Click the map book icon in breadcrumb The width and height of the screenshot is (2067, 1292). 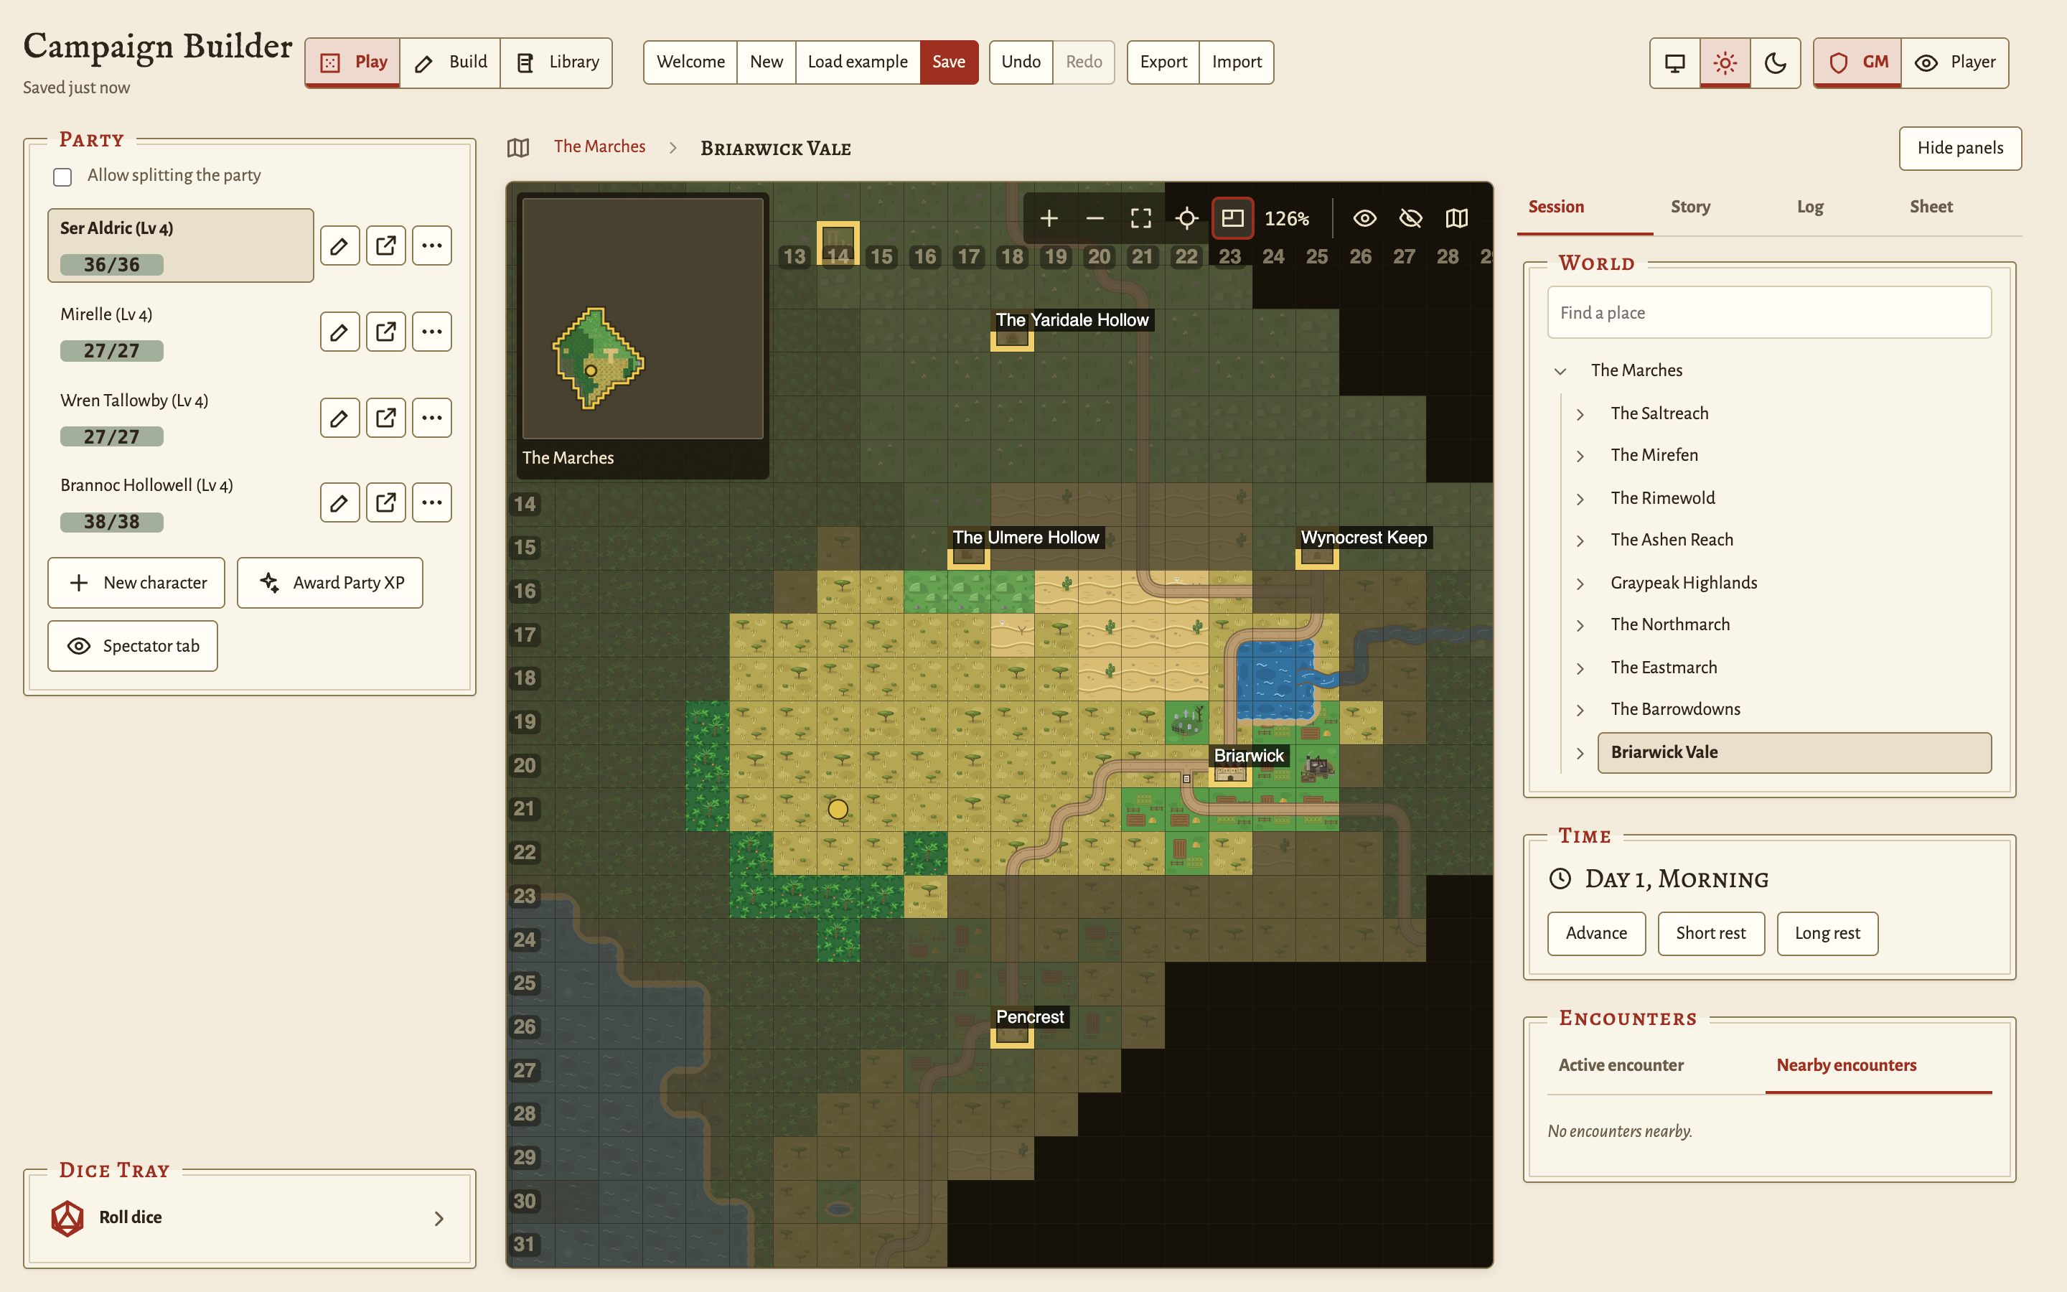click(x=518, y=148)
